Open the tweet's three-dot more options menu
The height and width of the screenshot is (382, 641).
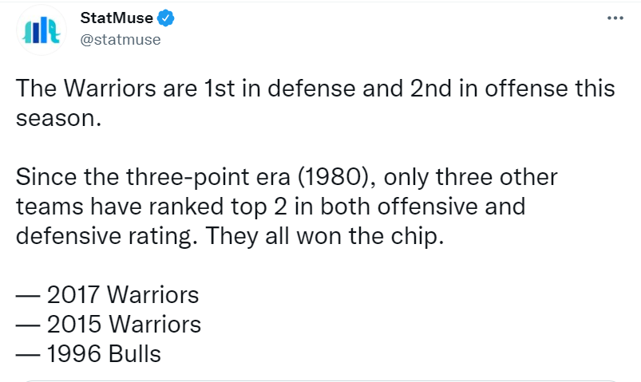[x=615, y=18]
